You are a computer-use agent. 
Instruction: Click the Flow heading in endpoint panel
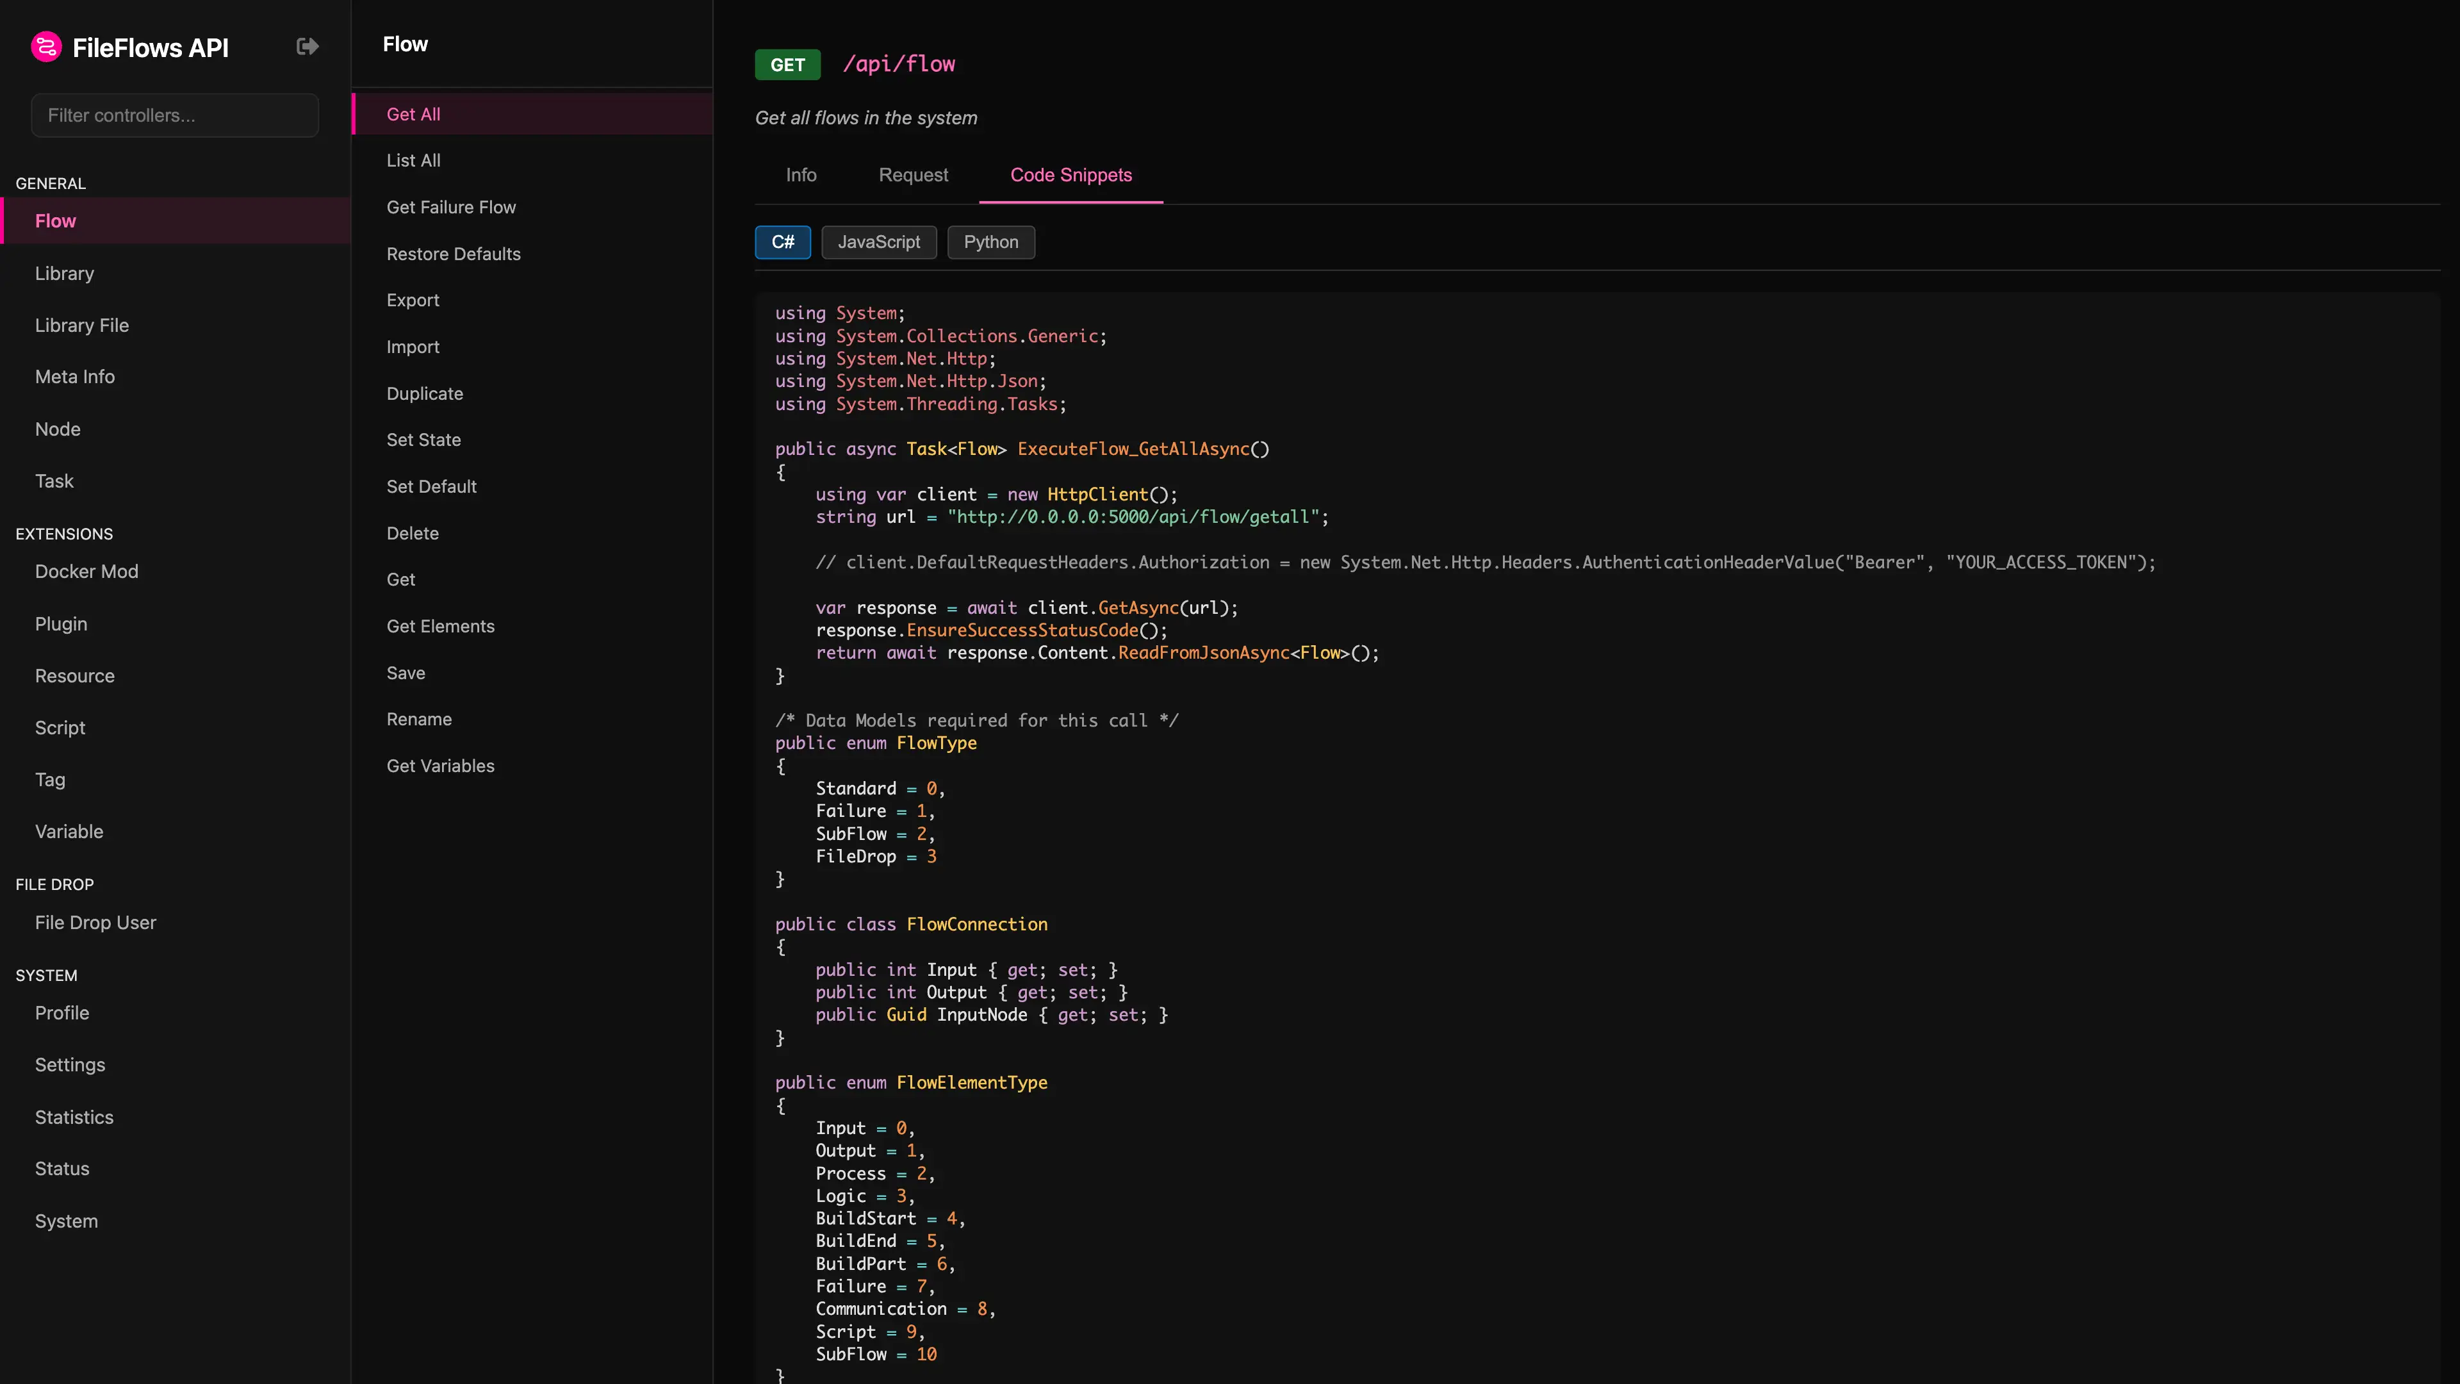click(405, 44)
